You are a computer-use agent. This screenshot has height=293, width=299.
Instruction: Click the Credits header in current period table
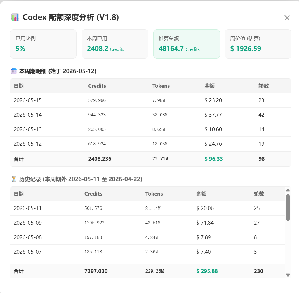(97, 86)
